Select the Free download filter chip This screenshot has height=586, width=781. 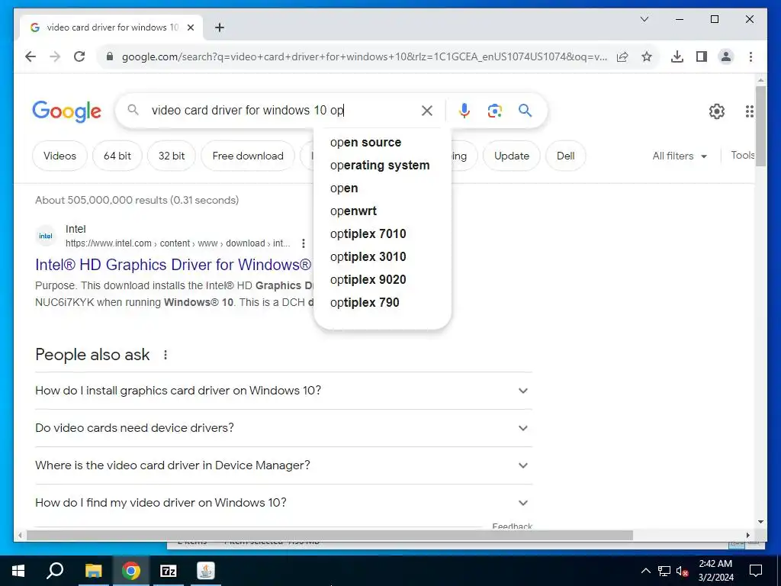[x=248, y=156]
